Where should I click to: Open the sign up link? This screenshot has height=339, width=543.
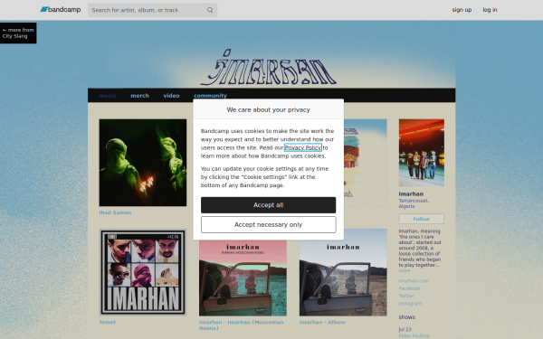pos(462,10)
